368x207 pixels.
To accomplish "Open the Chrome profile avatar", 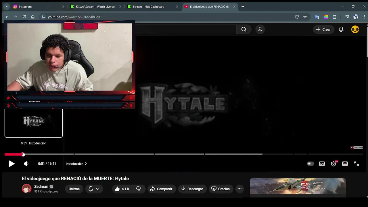I will coord(356,17).
